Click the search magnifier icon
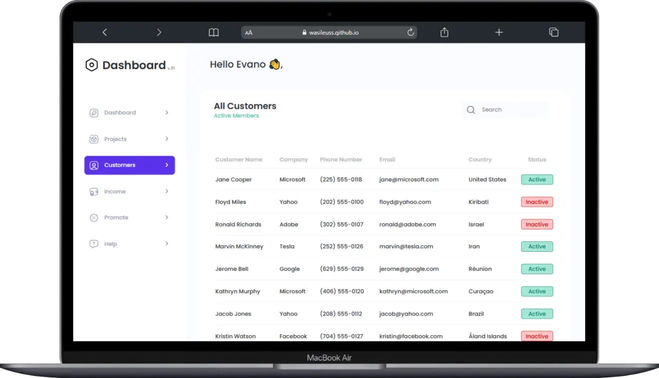 [470, 110]
